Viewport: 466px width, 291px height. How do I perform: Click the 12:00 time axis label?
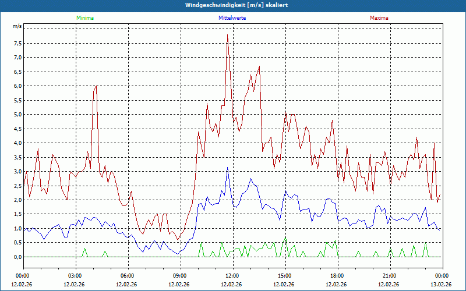click(x=234, y=276)
